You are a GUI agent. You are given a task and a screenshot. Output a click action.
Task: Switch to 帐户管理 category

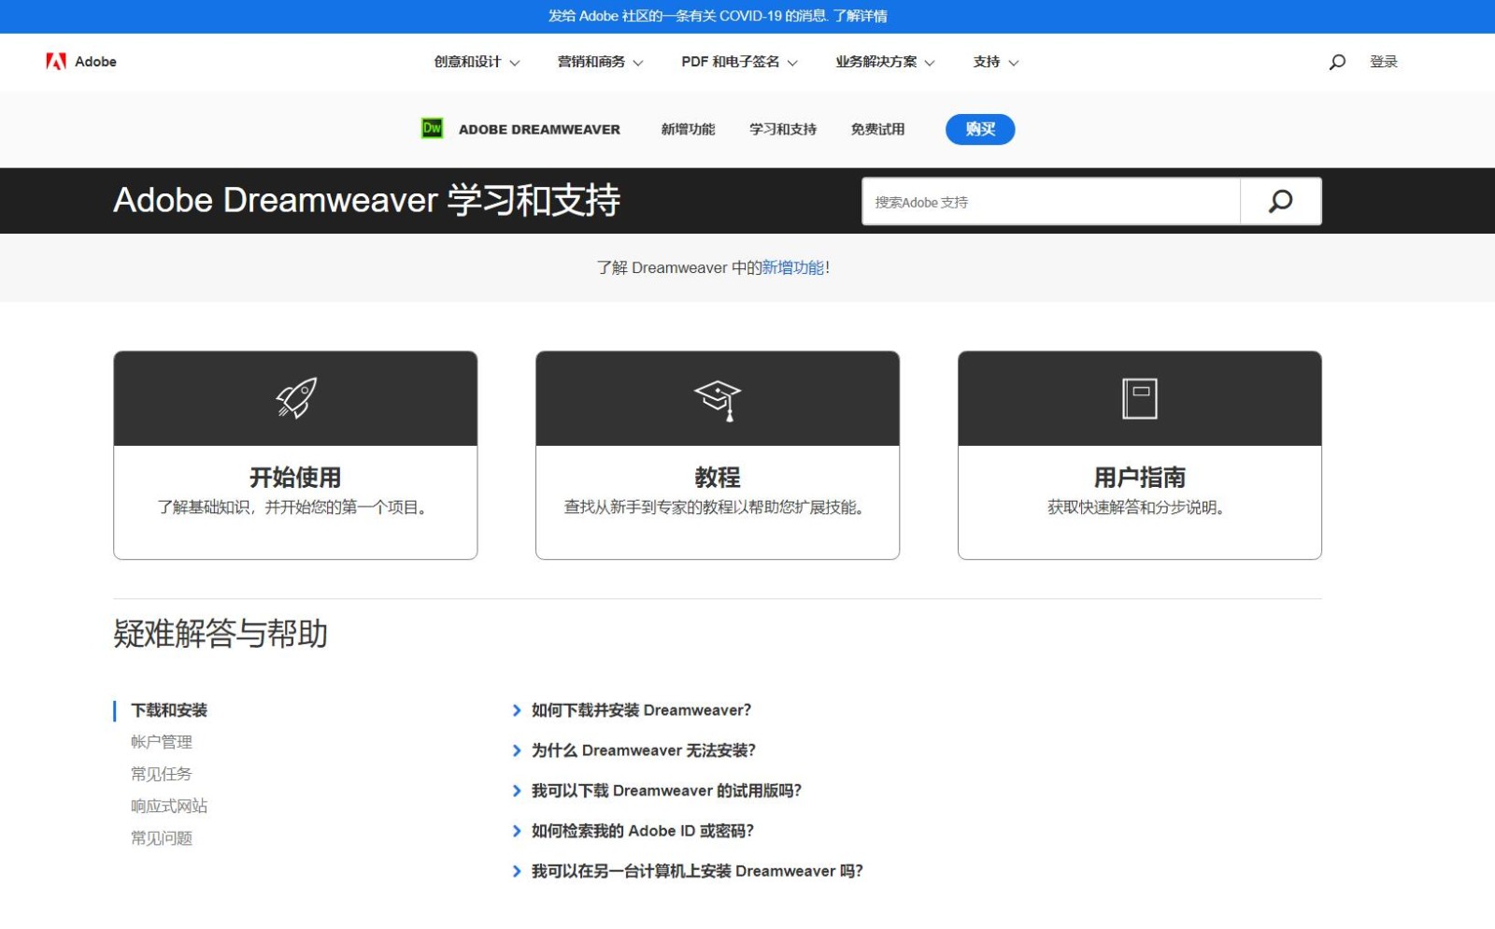(162, 742)
